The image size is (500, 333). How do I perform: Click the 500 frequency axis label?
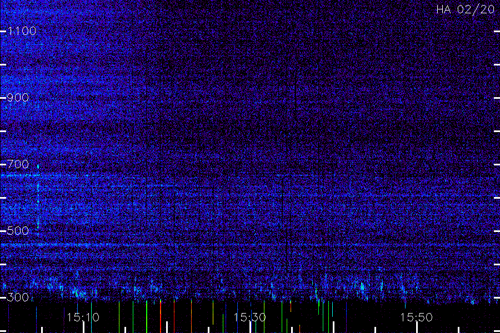coord(18,231)
